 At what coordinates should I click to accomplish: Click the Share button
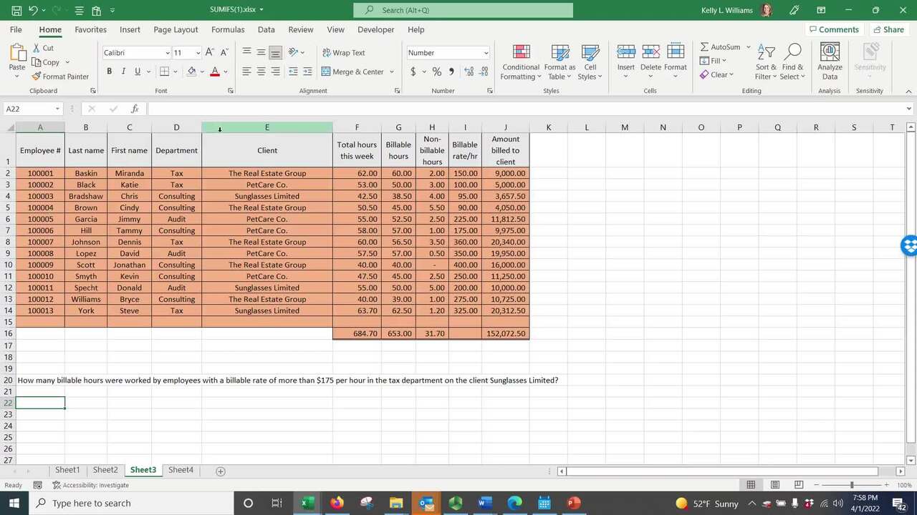coord(888,29)
